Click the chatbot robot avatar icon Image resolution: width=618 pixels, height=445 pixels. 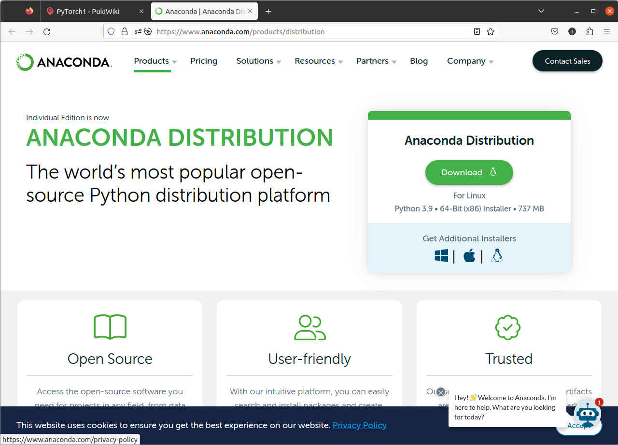click(x=588, y=414)
